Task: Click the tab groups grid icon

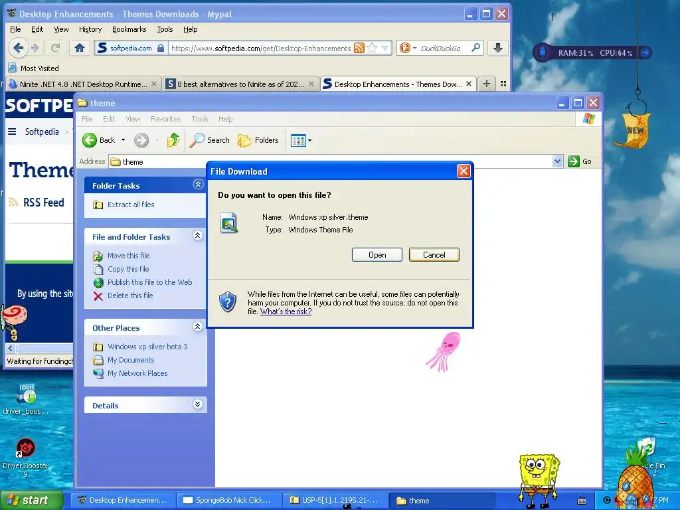Action: tap(503, 84)
